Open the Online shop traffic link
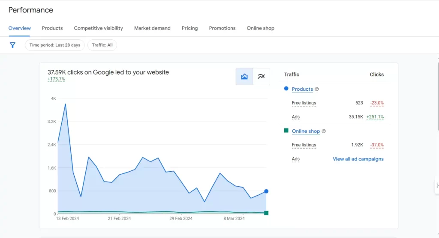The width and height of the screenshot is (439, 238). 306,131
